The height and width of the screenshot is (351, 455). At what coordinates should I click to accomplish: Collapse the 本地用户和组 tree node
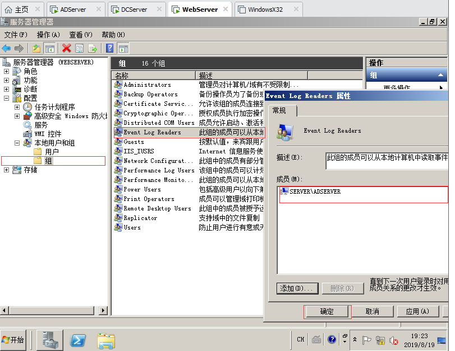(x=17, y=143)
